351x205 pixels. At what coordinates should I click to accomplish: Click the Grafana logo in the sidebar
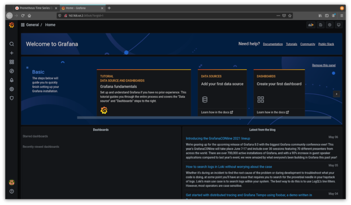[11, 25]
